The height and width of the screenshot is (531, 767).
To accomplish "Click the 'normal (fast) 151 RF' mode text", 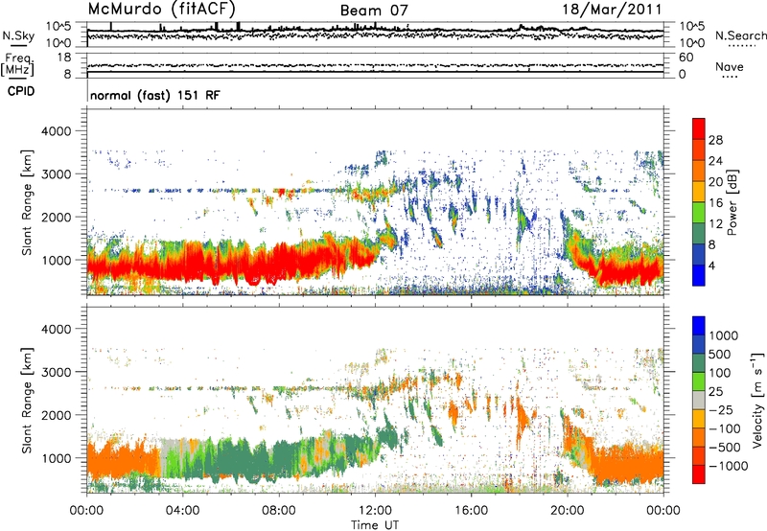I will [155, 95].
